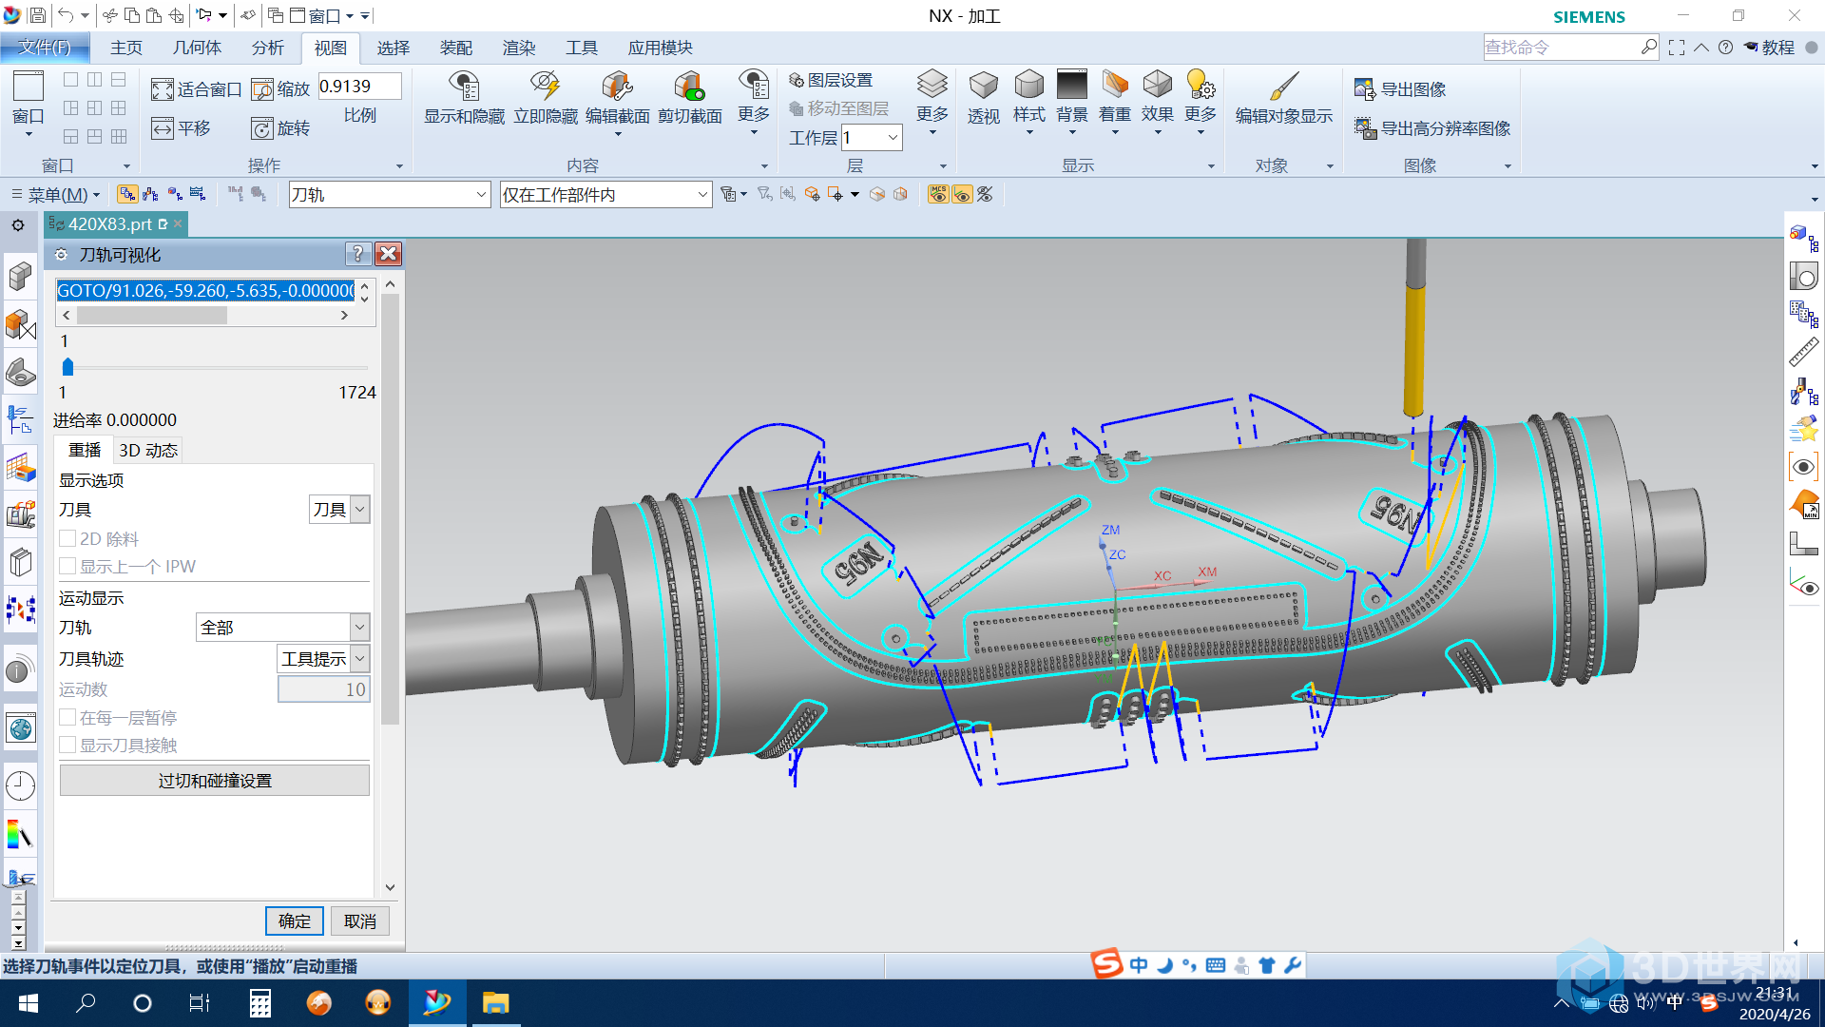1825x1027 pixels.
Task: Open the clock history icon in left sidebar
Action: point(20,786)
